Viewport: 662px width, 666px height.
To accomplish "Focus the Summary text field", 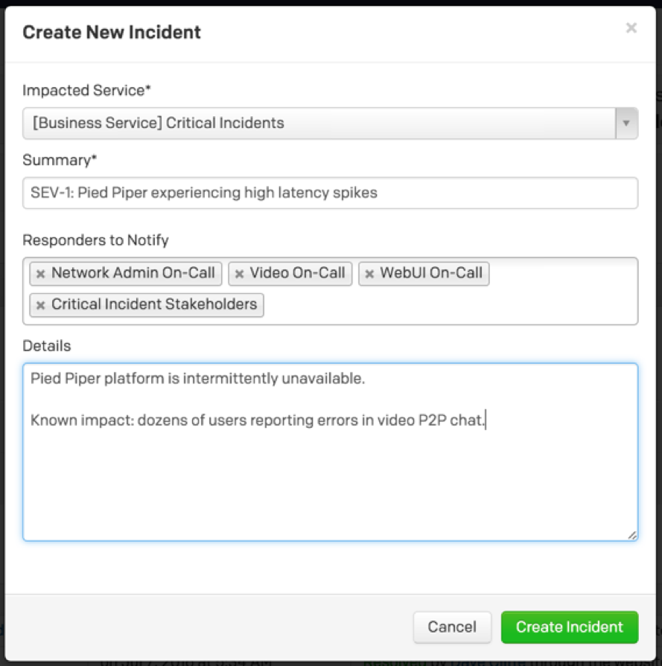I will pos(330,193).
